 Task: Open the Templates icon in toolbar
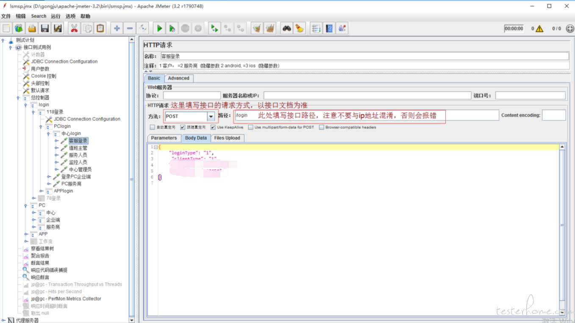[19, 28]
